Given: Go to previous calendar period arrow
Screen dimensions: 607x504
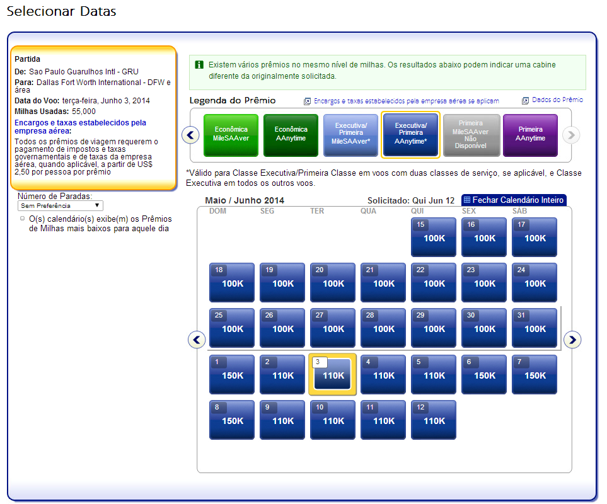Looking at the screenshot, I should tap(197, 340).
